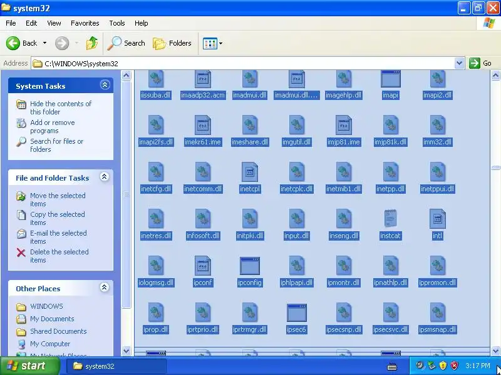Open the Search toolbar button
This screenshot has width=501, height=375.
[x=126, y=43]
